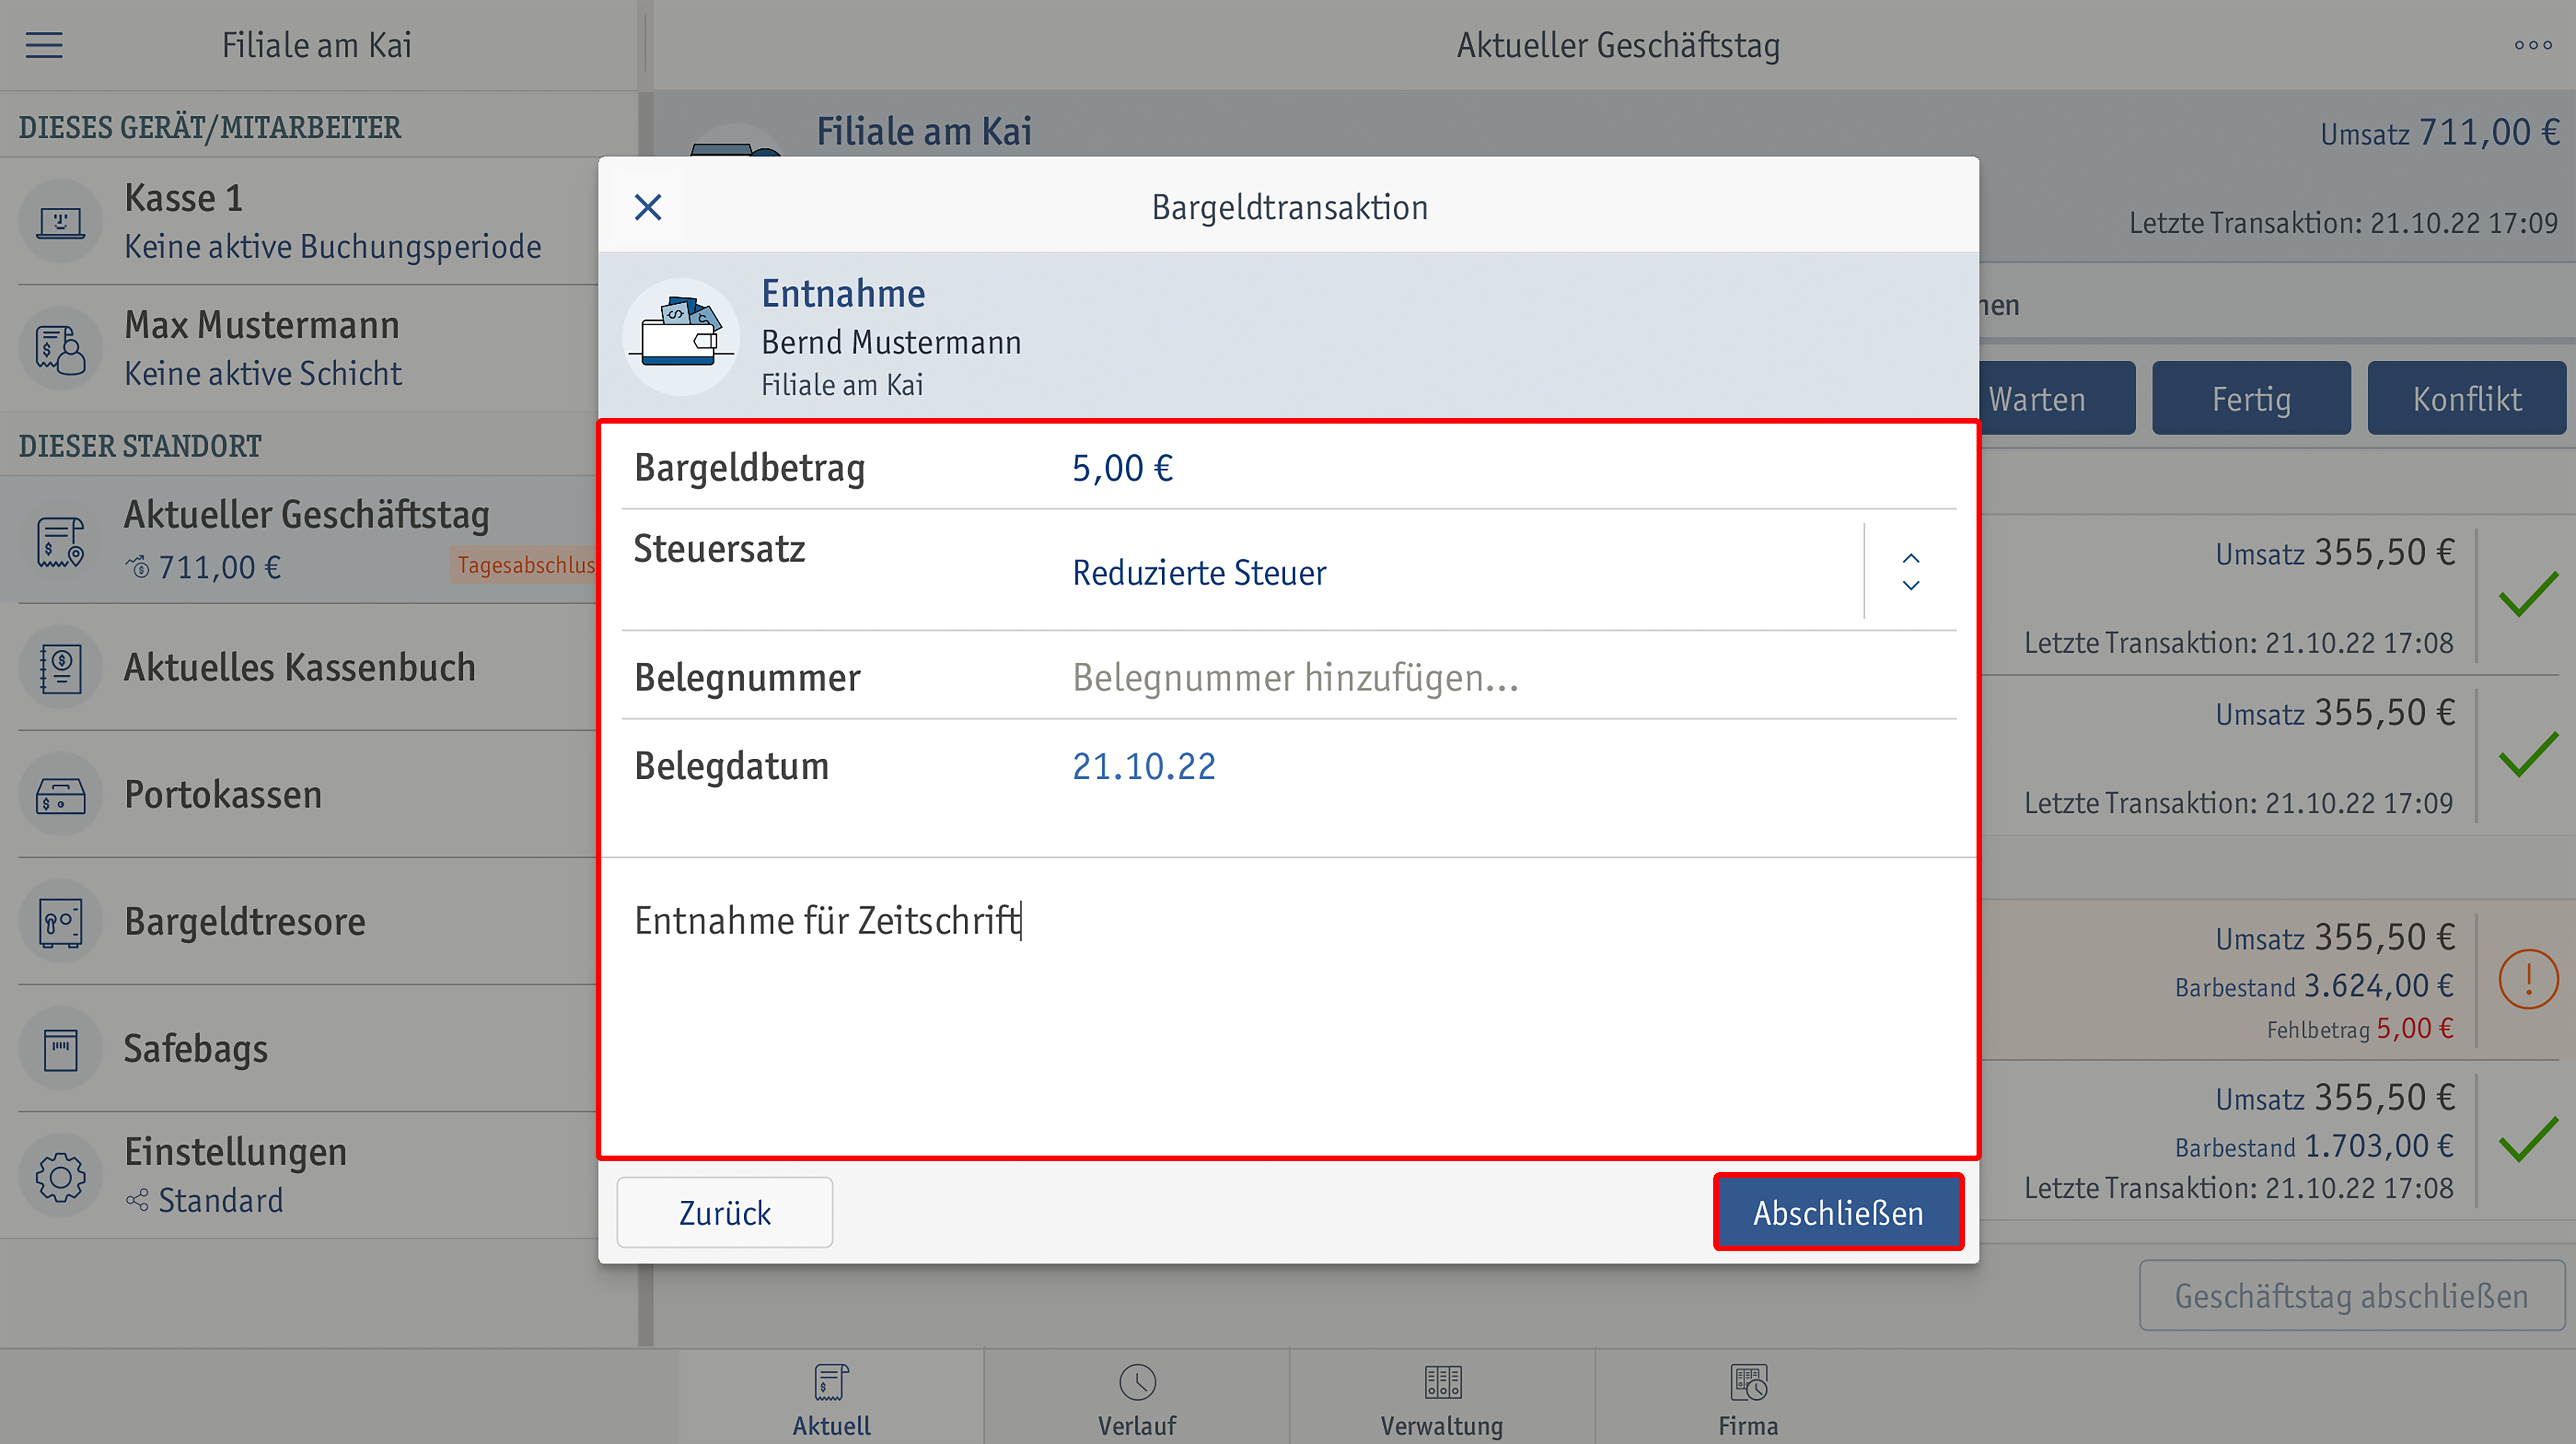Switch to the Aktuell tab
The height and width of the screenshot is (1444, 2576).
tap(831, 1397)
